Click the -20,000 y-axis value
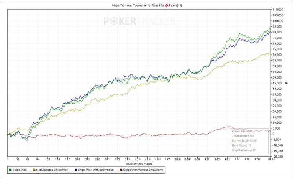 point(278,157)
